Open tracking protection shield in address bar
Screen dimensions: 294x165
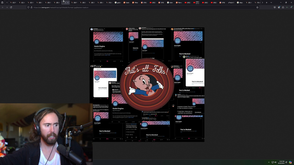(28, 7)
